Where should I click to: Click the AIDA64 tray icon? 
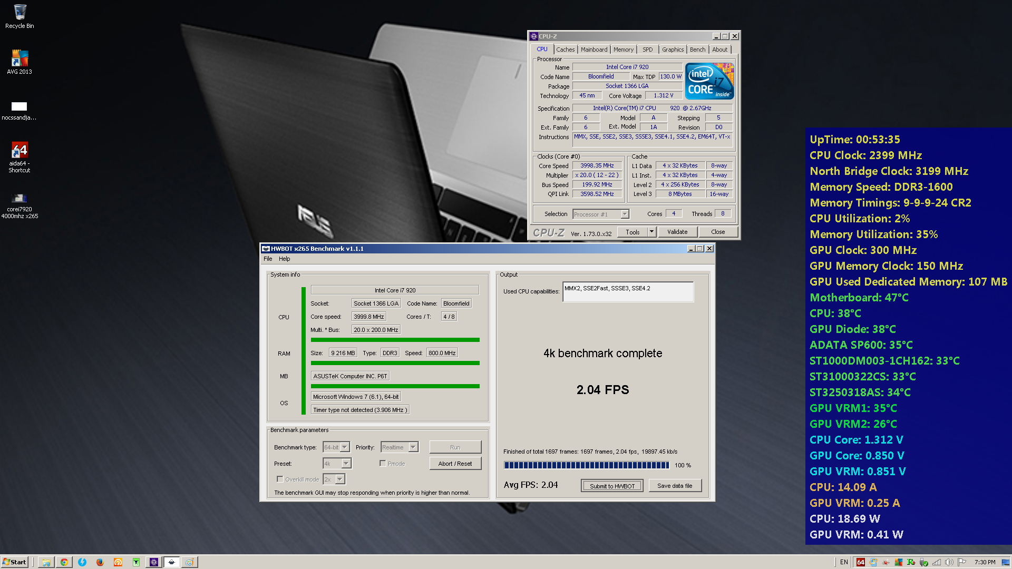(x=861, y=562)
